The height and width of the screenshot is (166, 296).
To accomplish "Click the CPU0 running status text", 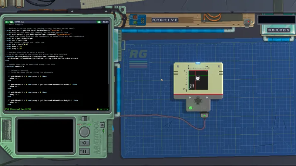I will click(18, 109).
